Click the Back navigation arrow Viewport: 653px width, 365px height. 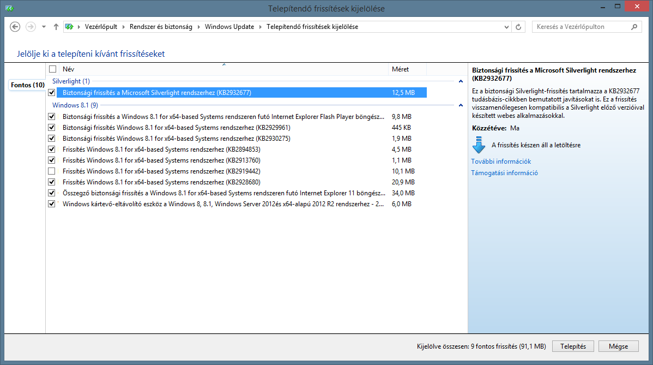(15, 27)
